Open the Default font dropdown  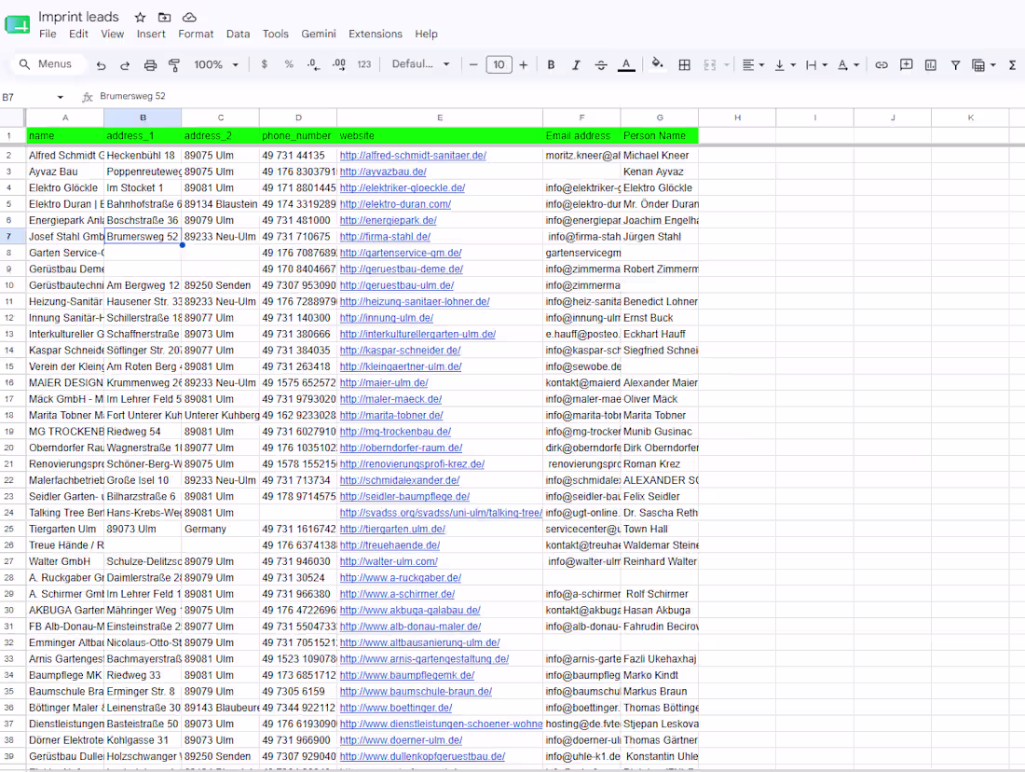(421, 64)
